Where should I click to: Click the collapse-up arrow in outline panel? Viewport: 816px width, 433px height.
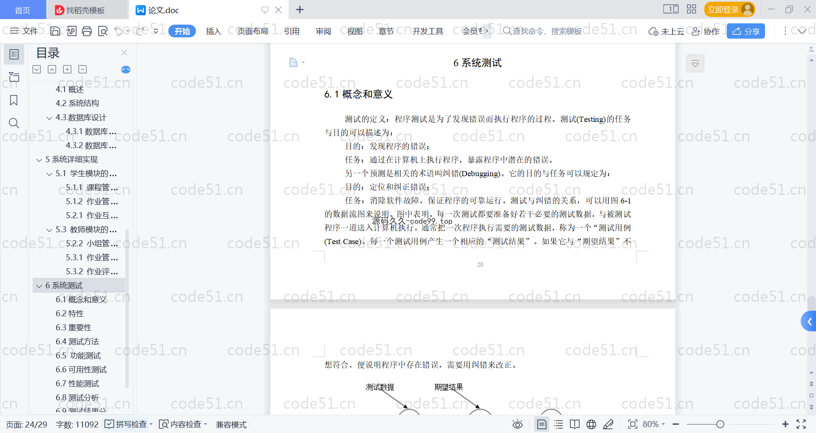tap(52, 69)
